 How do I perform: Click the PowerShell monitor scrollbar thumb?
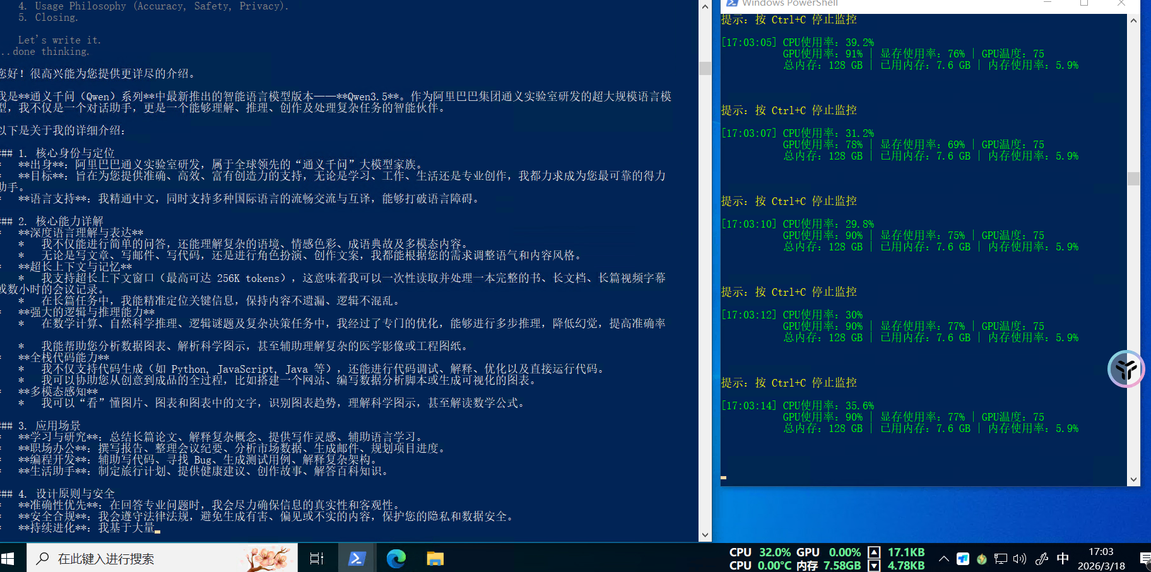pos(1133,178)
